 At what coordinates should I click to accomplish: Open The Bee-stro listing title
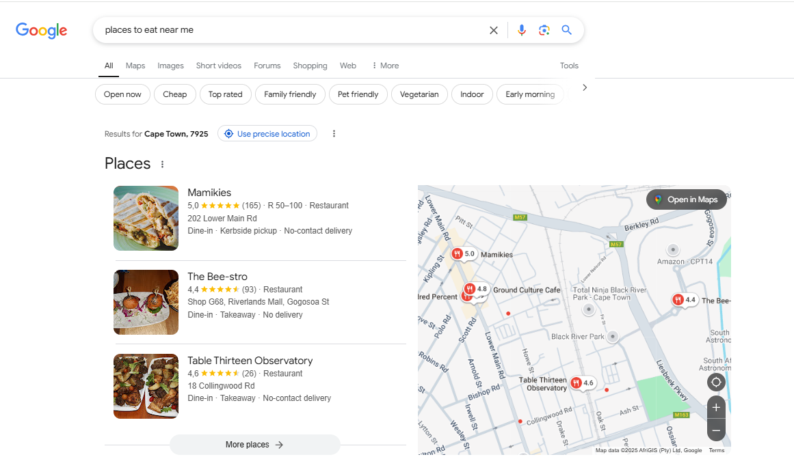tap(217, 277)
